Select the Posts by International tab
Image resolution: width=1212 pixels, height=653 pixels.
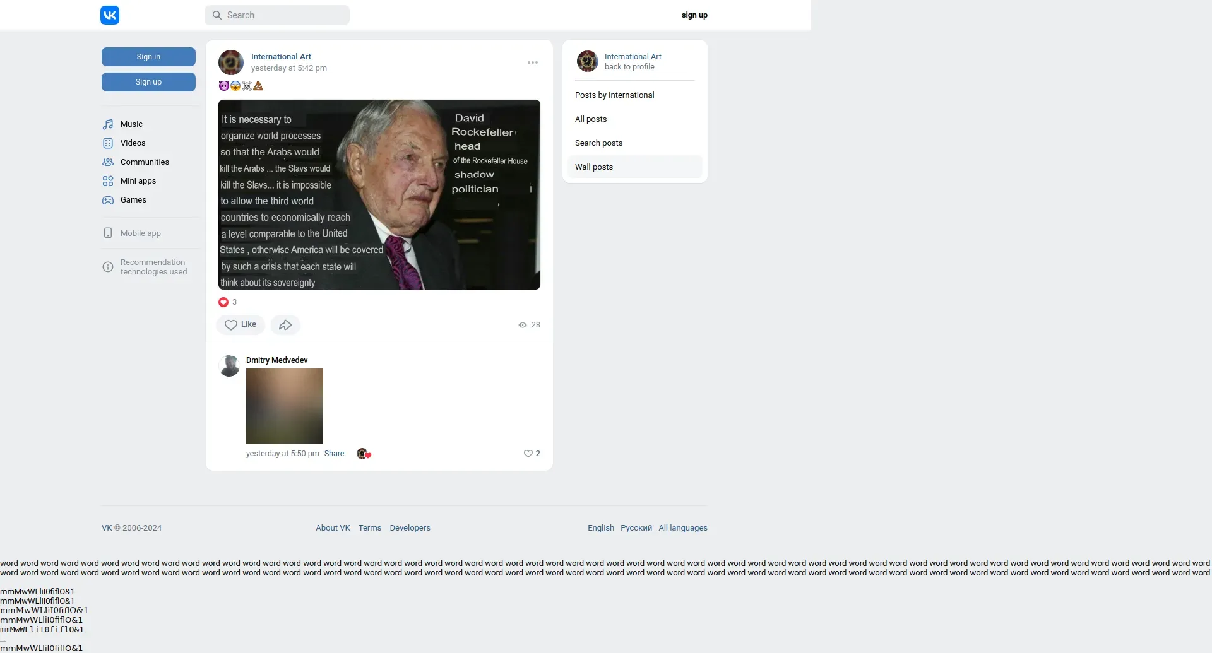[635, 95]
